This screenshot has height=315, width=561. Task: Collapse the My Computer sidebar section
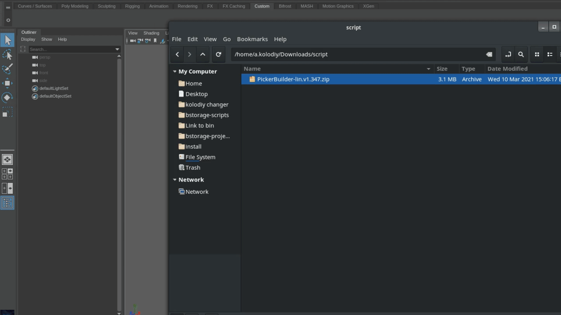175,71
